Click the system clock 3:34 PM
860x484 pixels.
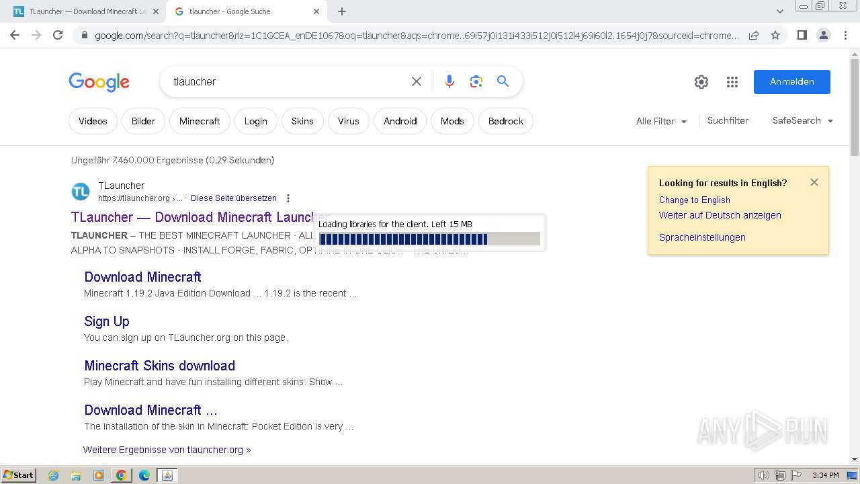pos(825,475)
